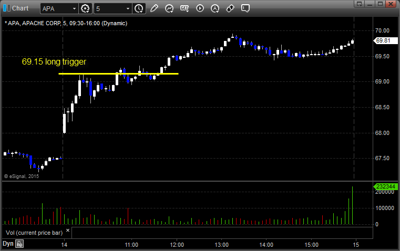This screenshot has width=400, height=251.
Task: Open the APA symbol dropdown
Action: tap(74, 8)
